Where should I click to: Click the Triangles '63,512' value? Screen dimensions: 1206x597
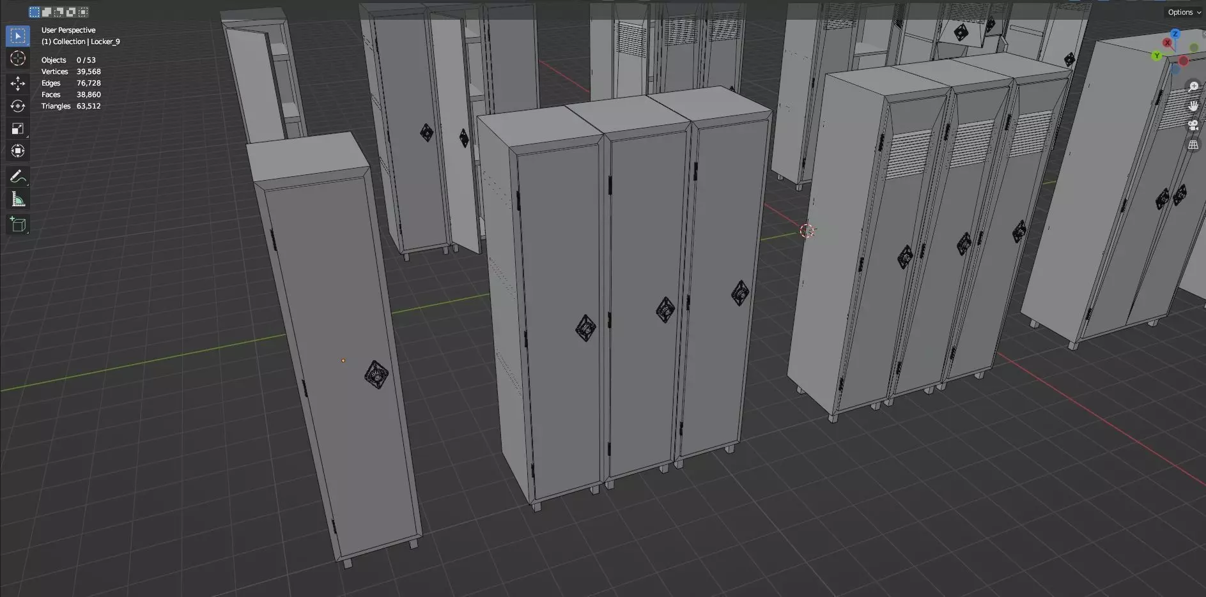coord(89,106)
